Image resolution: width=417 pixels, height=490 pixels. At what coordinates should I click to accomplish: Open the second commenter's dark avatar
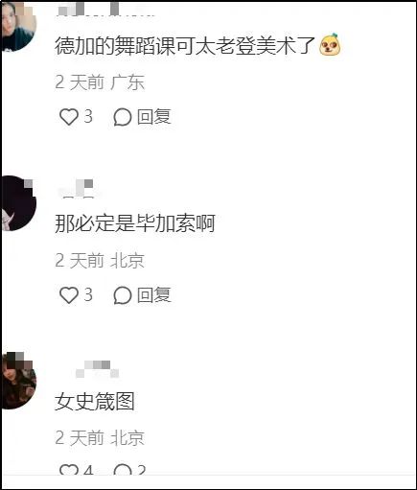[18, 203]
